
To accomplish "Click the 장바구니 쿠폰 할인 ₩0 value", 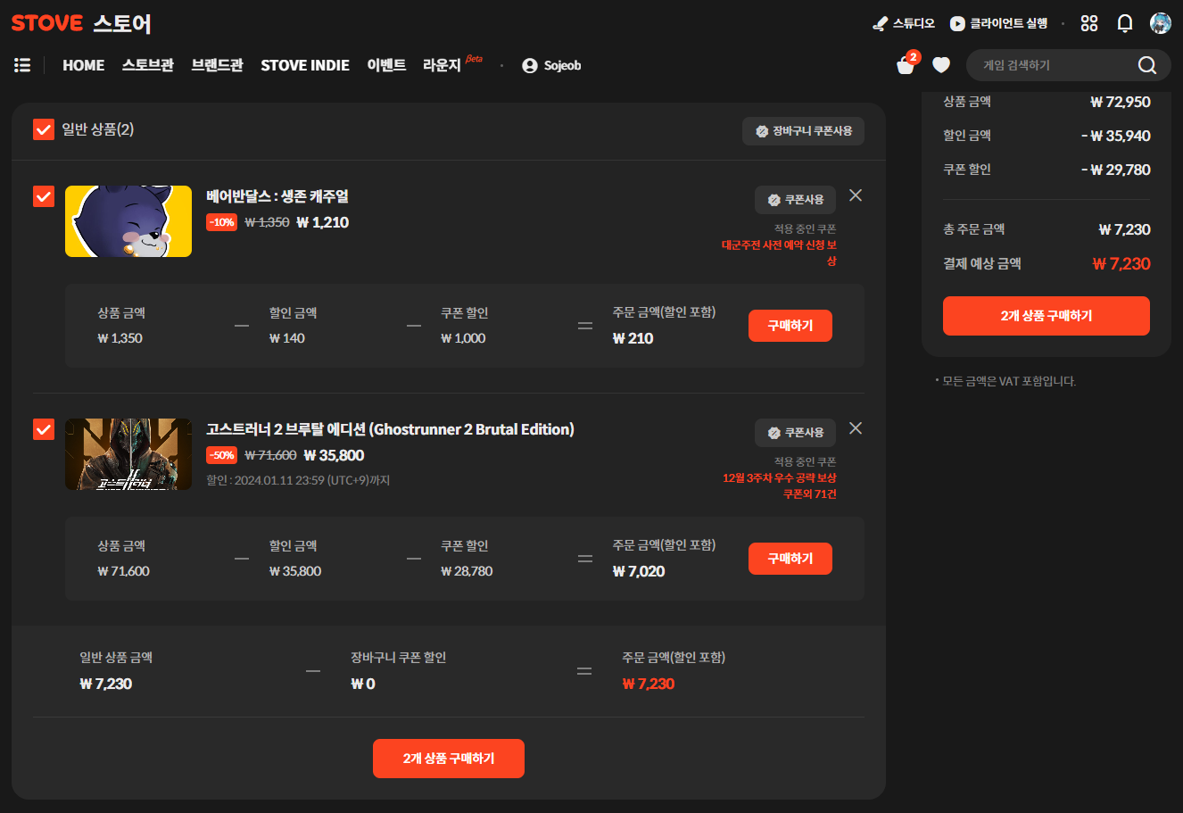I will click(x=363, y=684).
